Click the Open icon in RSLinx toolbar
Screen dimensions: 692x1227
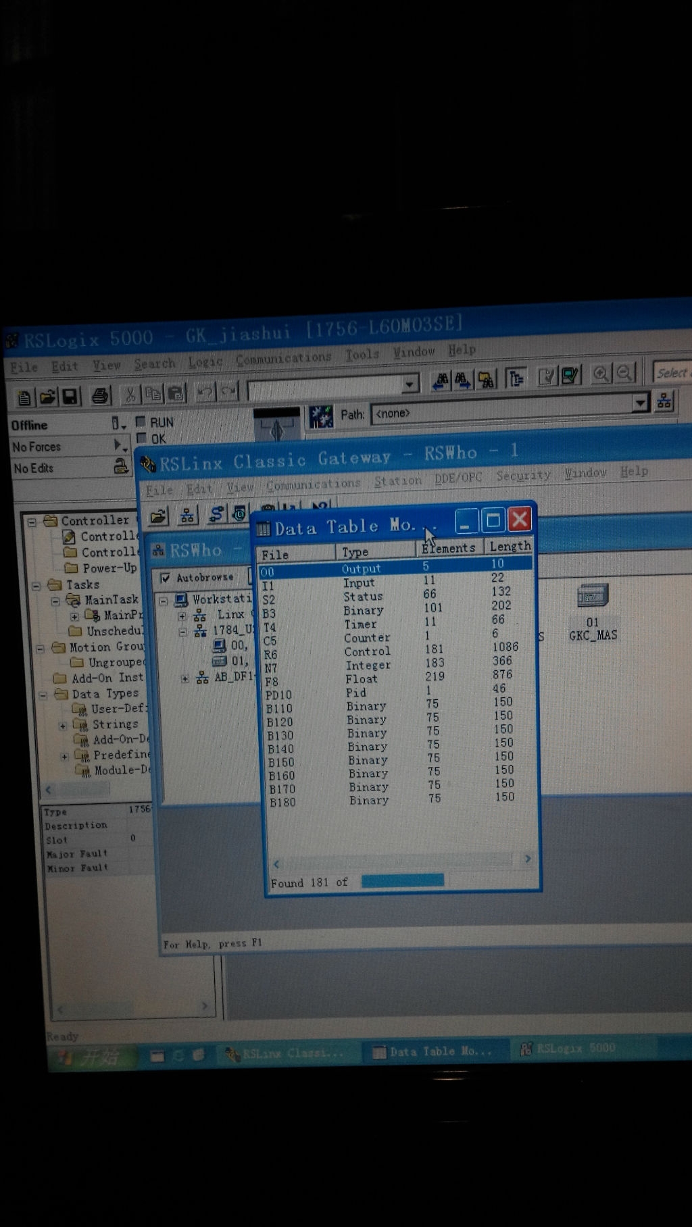(x=158, y=517)
